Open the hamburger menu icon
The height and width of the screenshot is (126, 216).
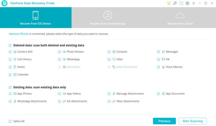(194, 3)
